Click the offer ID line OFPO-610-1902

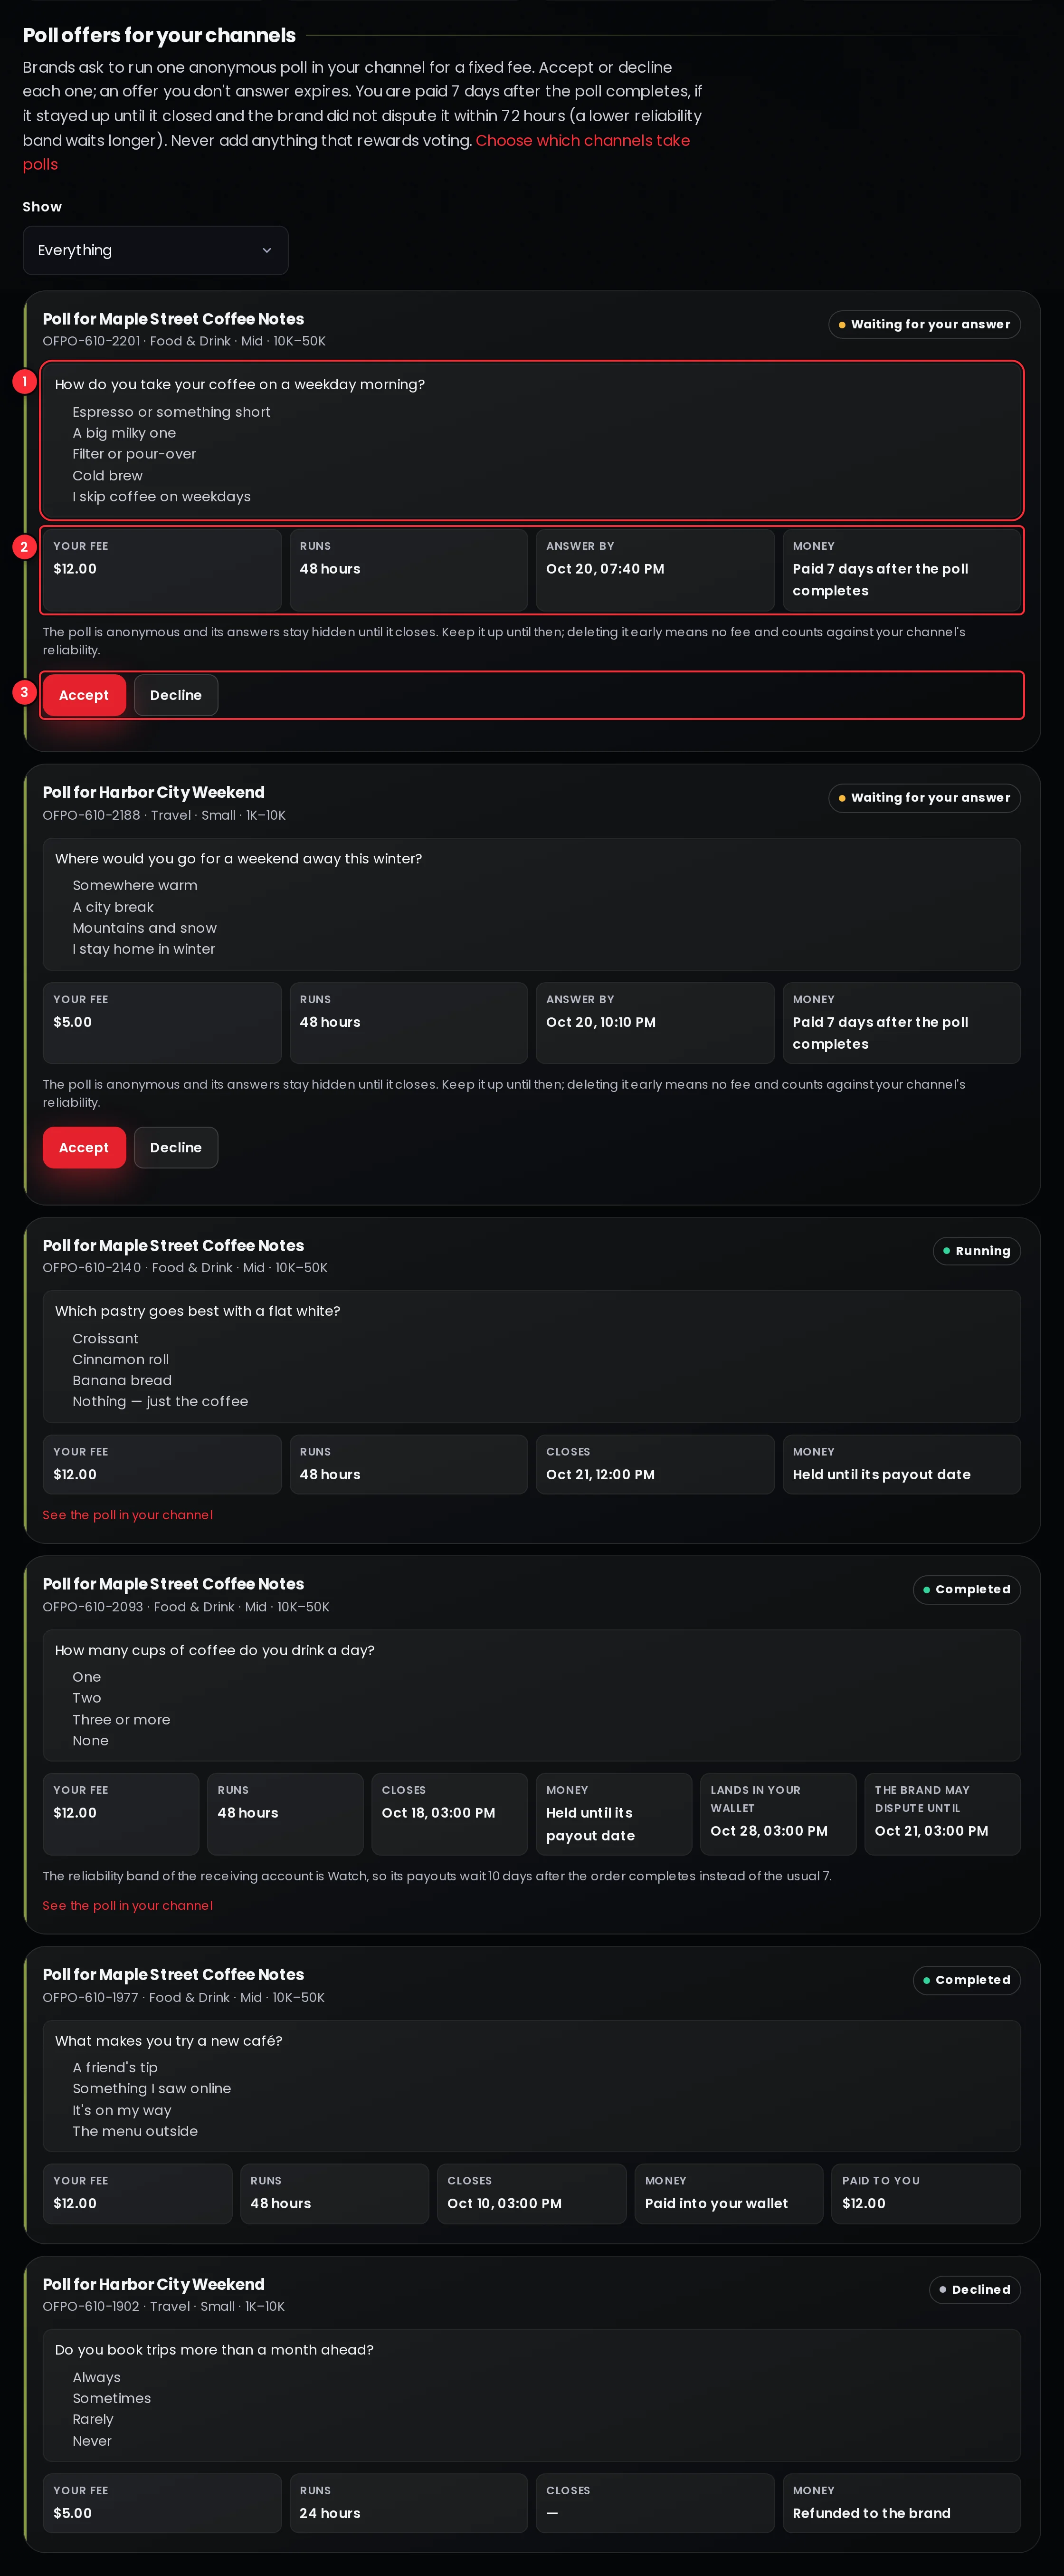coord(163,2306)
